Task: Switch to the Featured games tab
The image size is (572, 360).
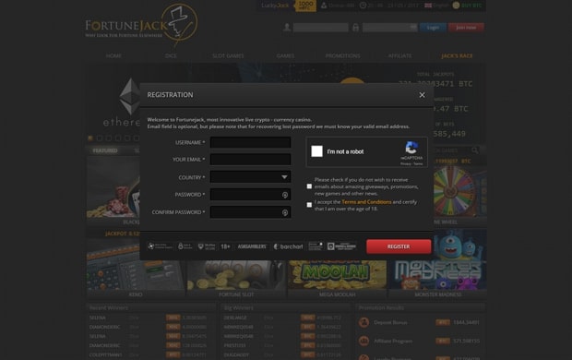Action: point(105,150)
